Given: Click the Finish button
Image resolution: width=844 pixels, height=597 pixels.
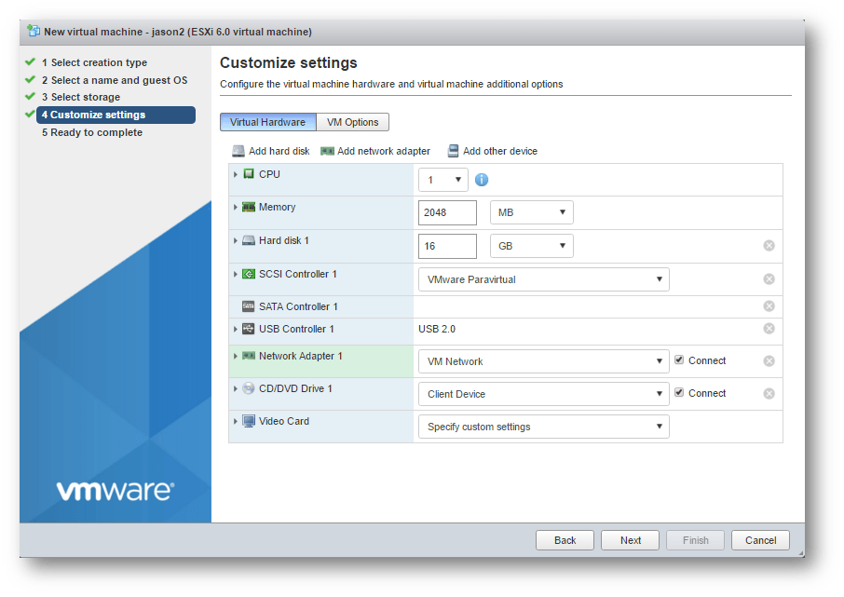Looking at the screenshot, I should (x=696, y=540).
